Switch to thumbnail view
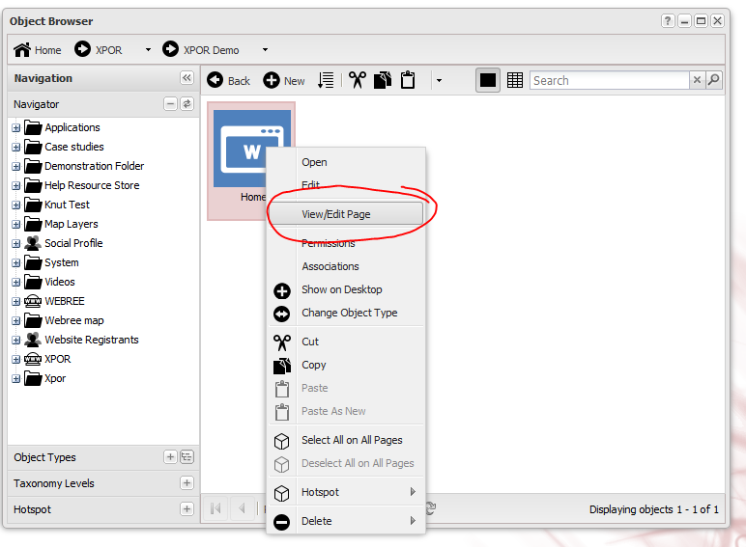This screenshot has height=547, width=746. pyautogui.click(x=488, y=80)
